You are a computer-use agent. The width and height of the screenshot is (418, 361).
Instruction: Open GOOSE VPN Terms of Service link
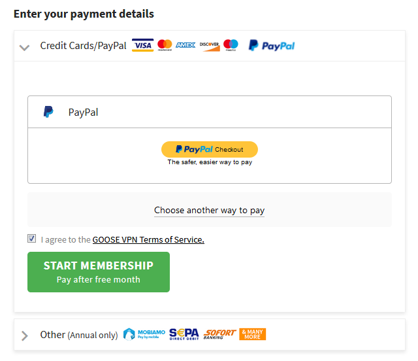coord(148,239)
